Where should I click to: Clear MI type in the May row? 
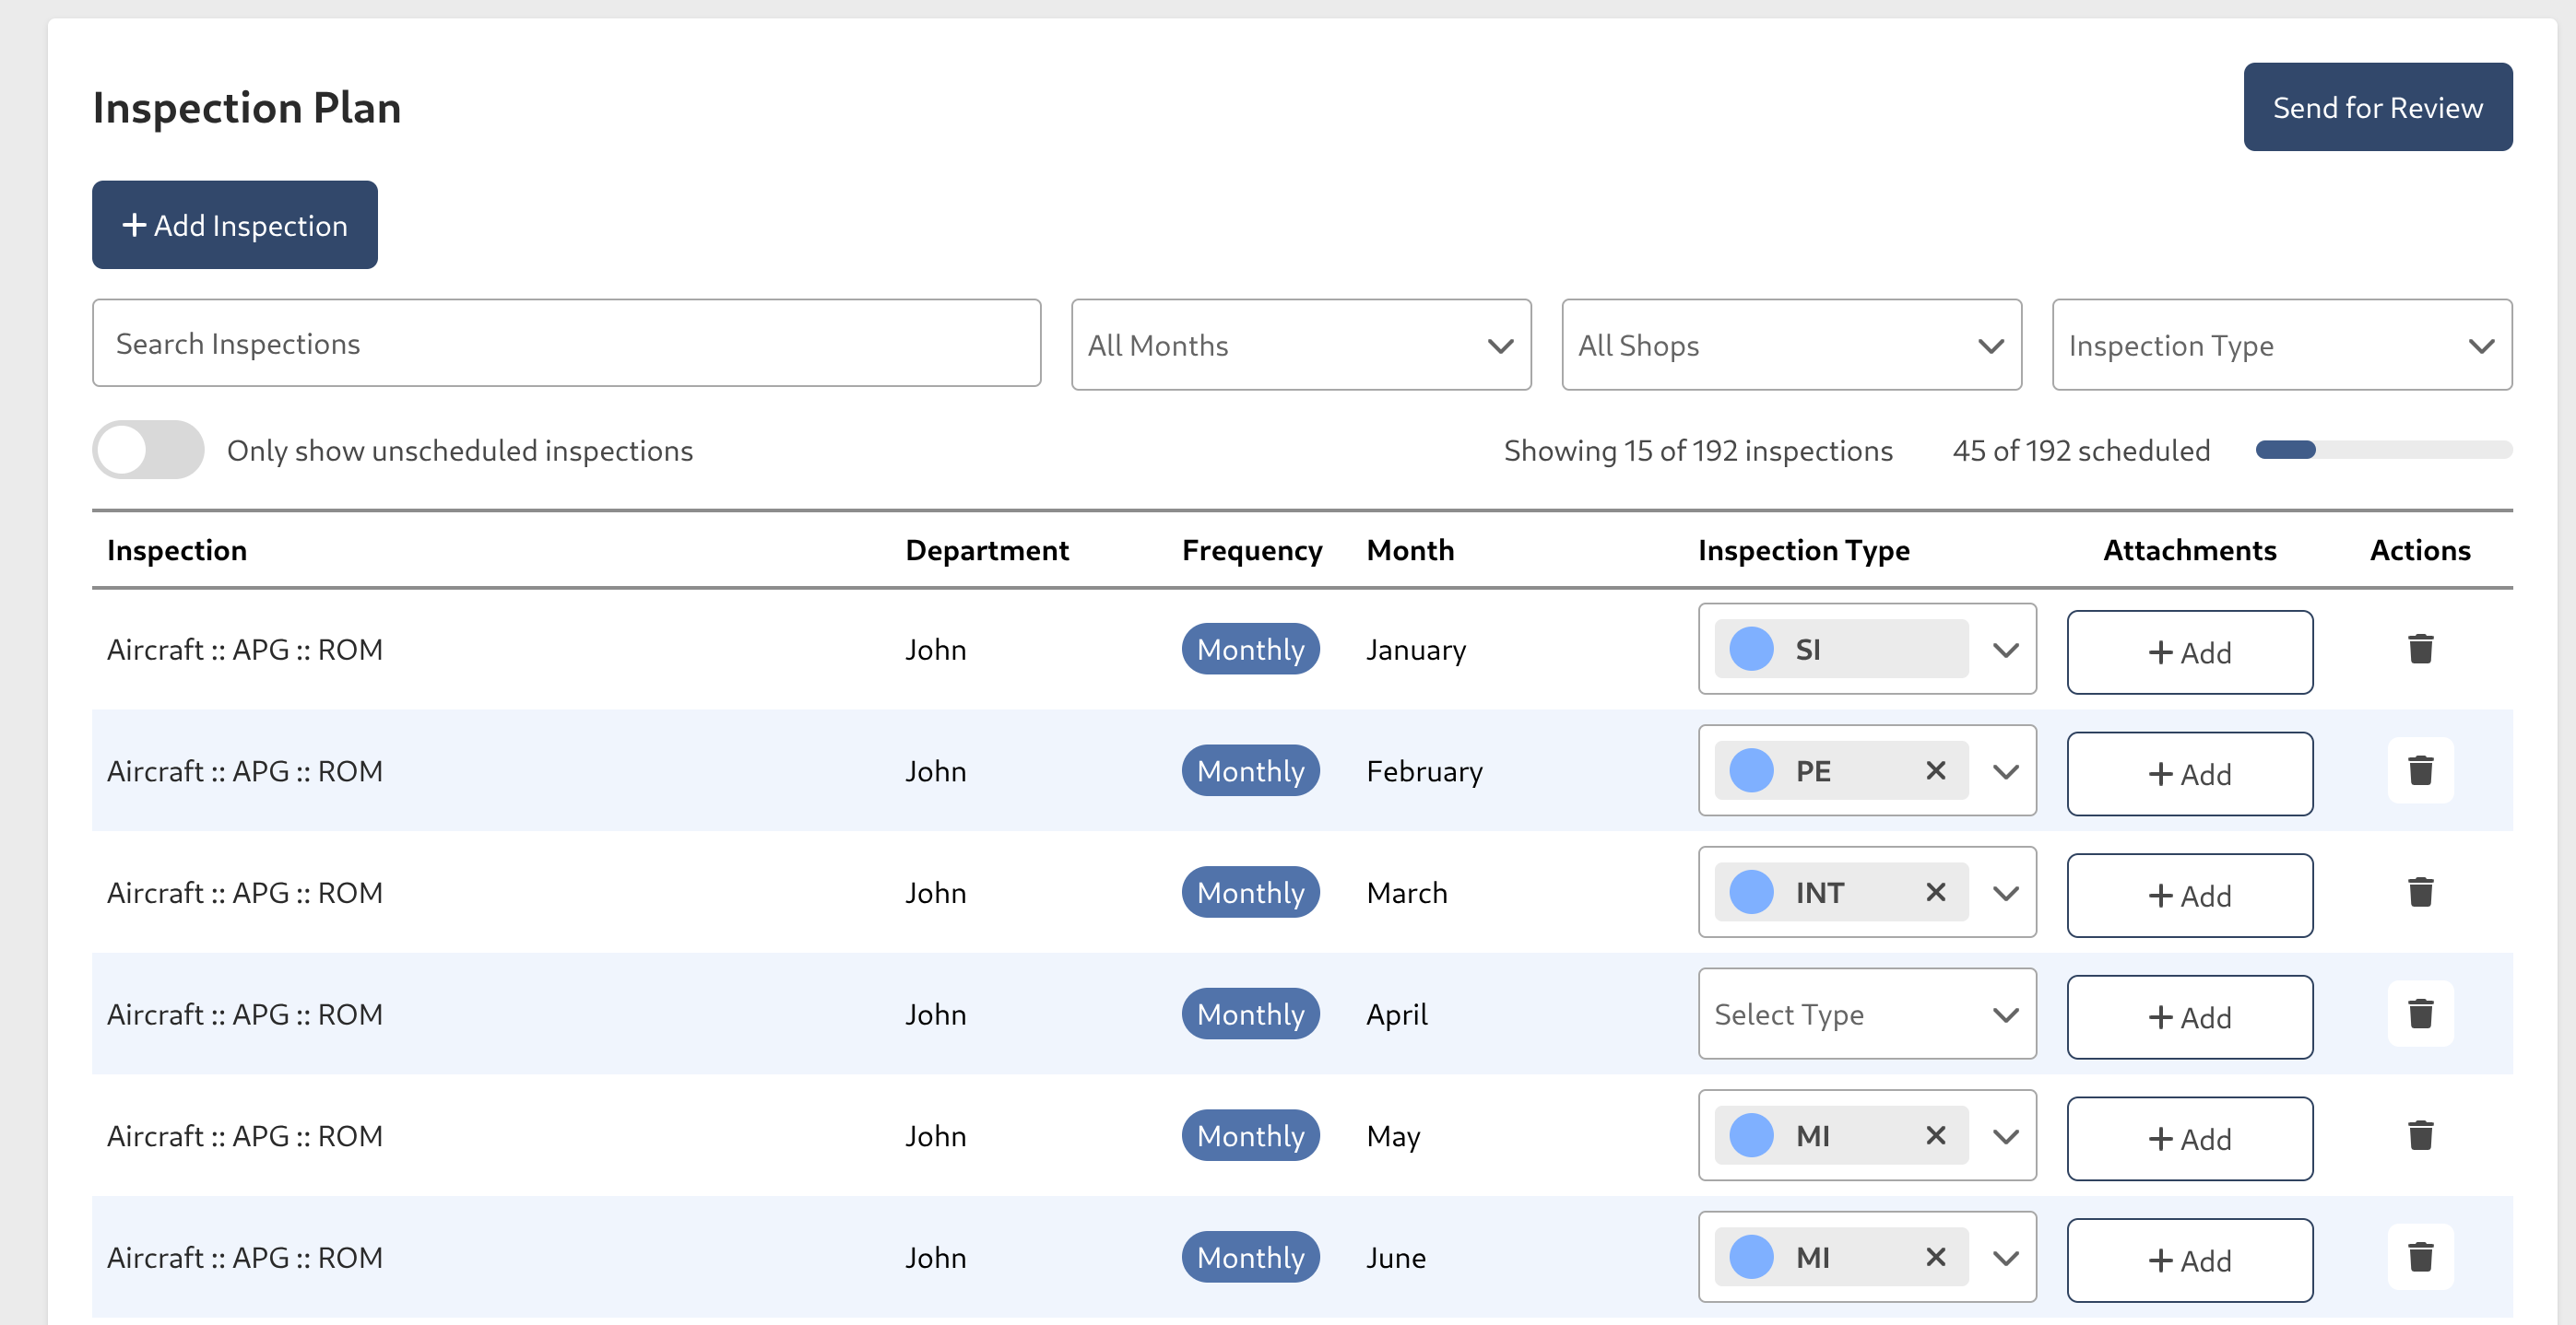pyautogui.click(x=1934, y=1135)
